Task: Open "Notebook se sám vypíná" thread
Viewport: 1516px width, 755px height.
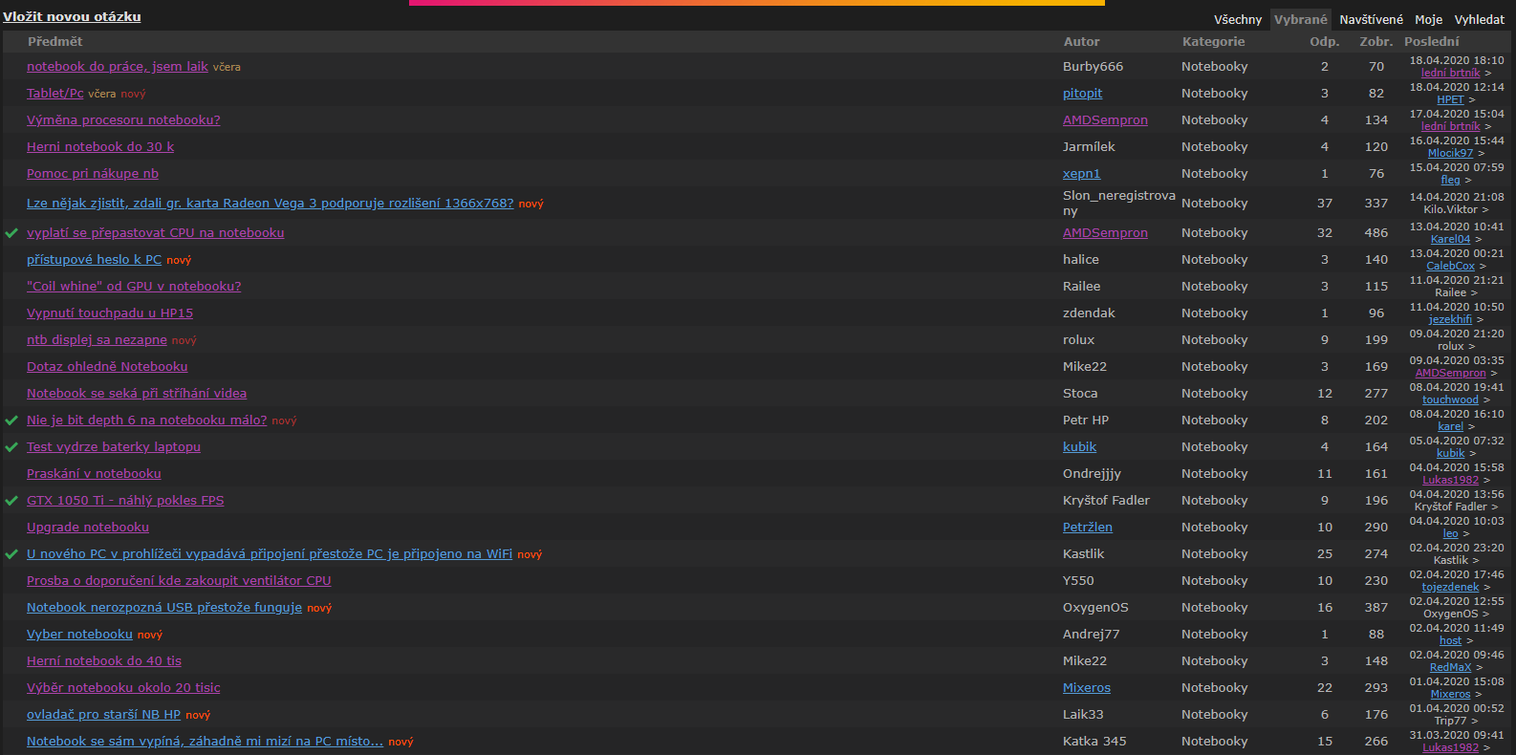Action: click(205, 742)
